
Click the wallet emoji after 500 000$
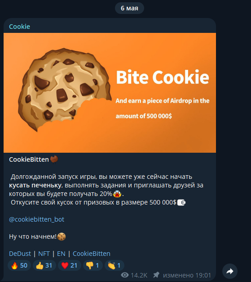coord(181,203)
